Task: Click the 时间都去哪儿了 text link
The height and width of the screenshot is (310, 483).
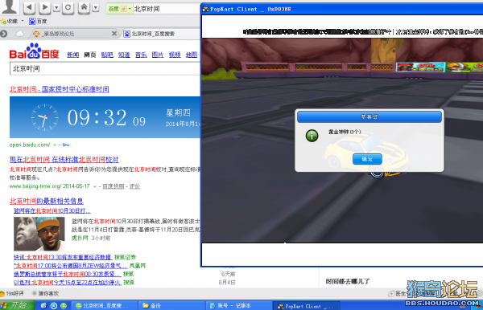Action: [348, 281]
